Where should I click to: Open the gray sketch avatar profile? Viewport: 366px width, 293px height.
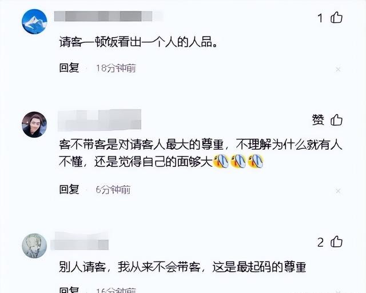click(x=34, y=246)
